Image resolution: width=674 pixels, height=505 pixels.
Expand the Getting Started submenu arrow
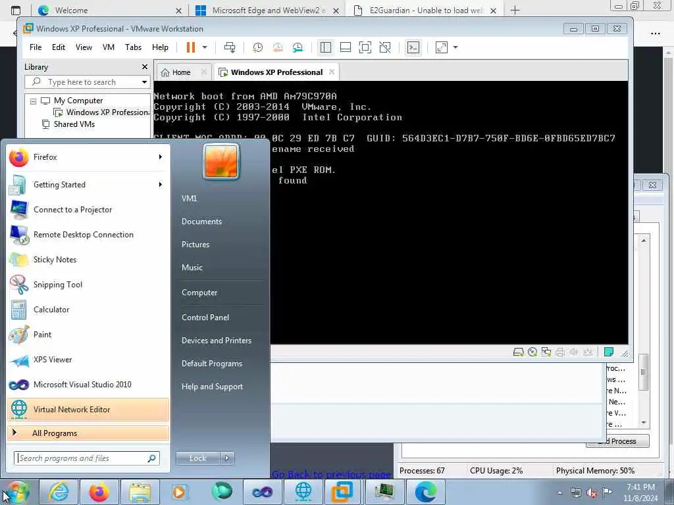tap(161, 185)
